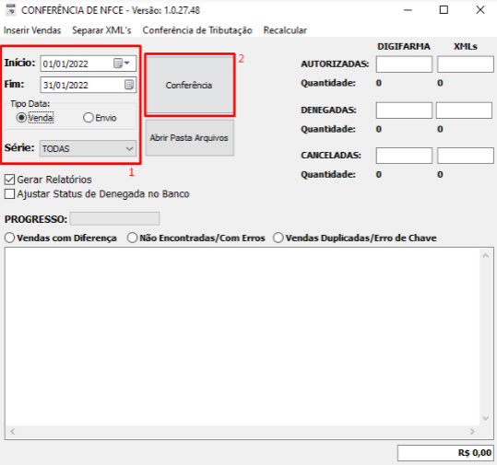Click the scroll down arrow in results list
Image resolution: width=497 pixels, height=465 pixels.
click(x=485, y=418)
